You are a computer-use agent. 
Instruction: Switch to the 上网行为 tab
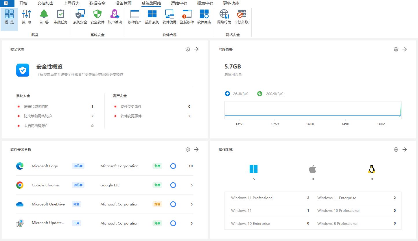(x=71, y=3)
